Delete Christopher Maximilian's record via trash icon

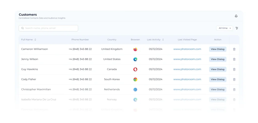tap(234, 89)
